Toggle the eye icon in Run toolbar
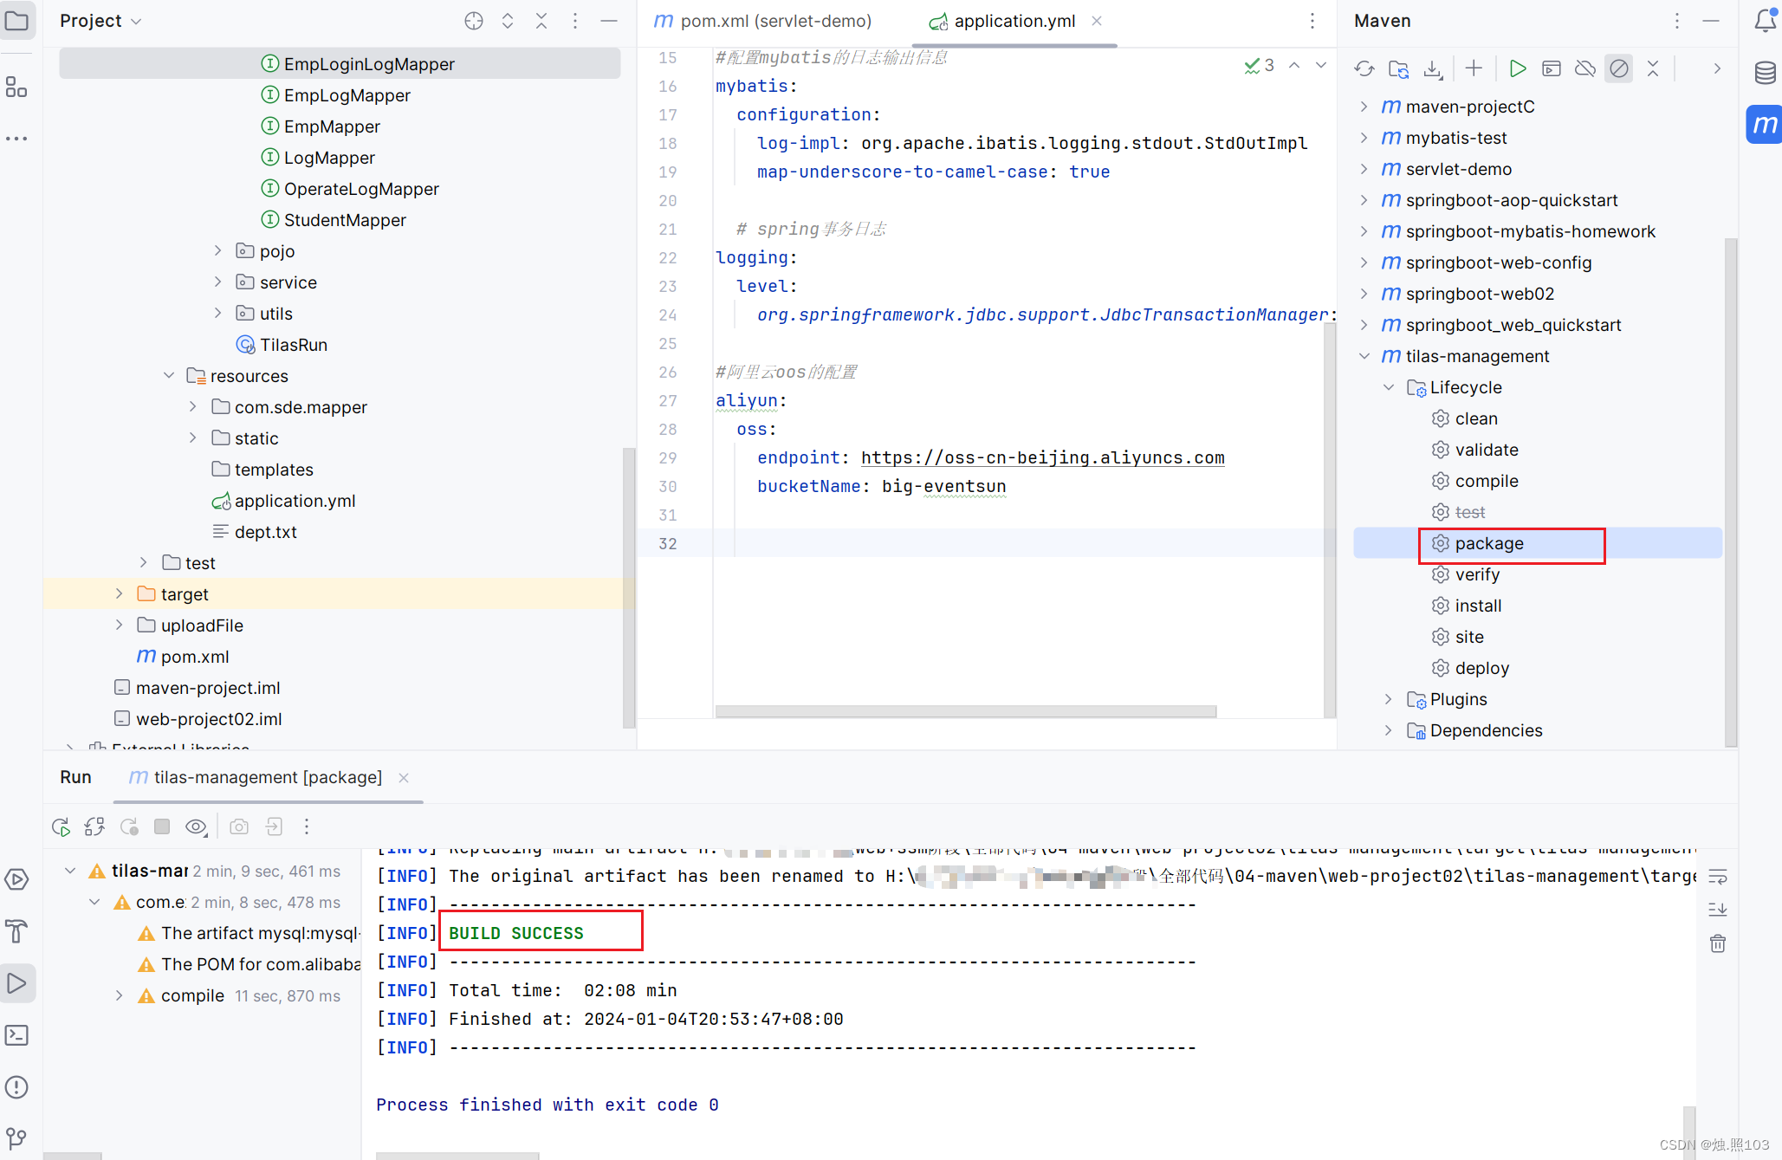This screenshot has width=1782, height=1160. coord(197,827)
